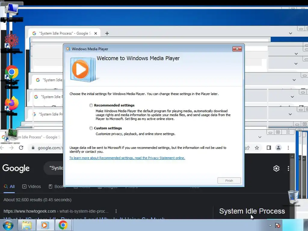This screenshot has height=231, width=308.
Task: Select the Recommended settings radio button
Action: tap(91, 105)
